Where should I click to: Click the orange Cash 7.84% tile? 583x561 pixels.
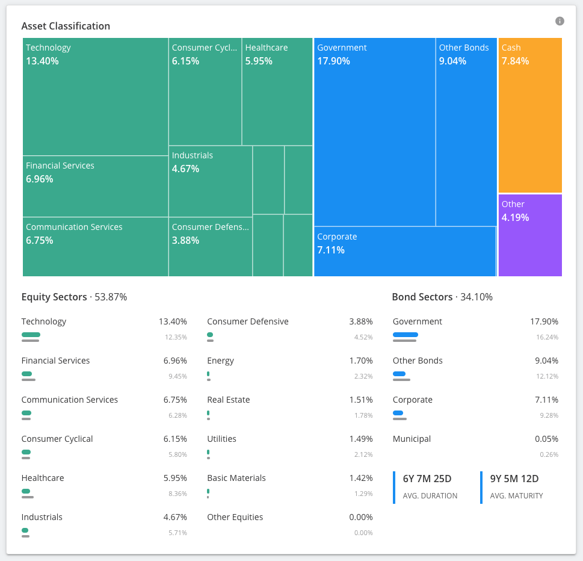click(x=530, y=116)
